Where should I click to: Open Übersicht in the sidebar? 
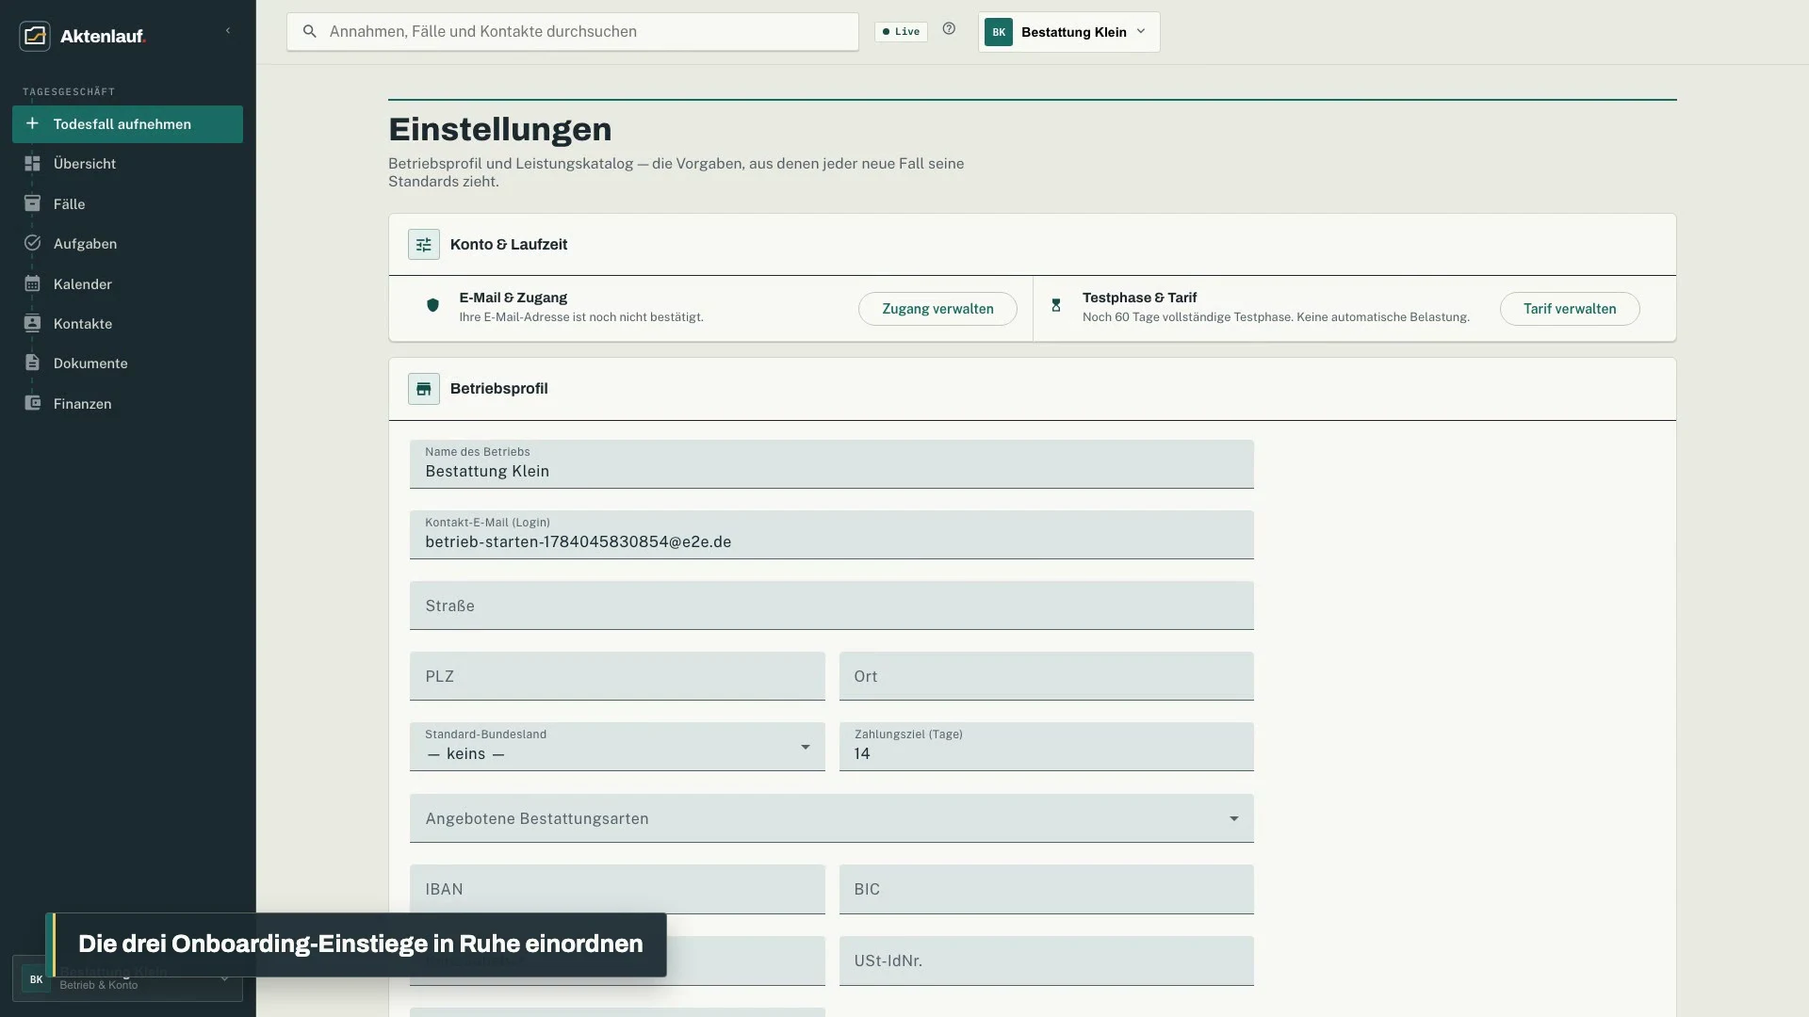[127, 164]
